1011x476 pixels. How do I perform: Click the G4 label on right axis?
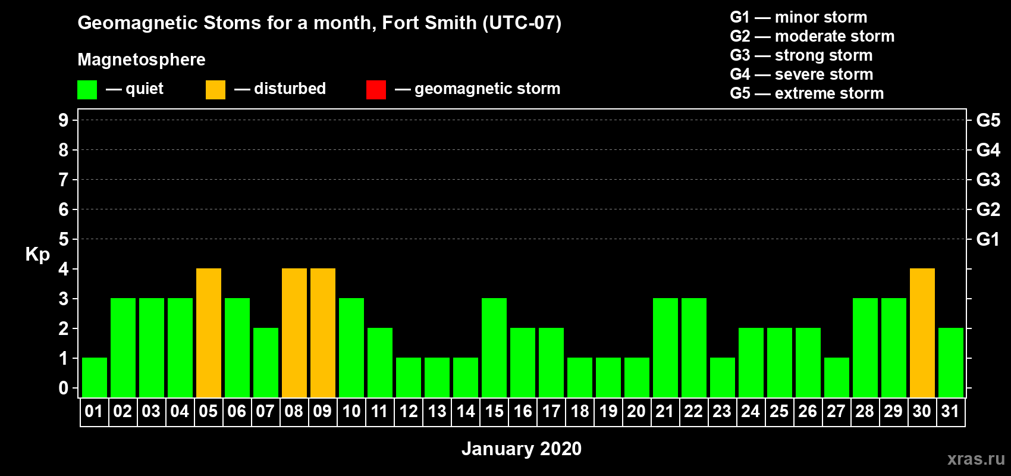click(988, 150)
